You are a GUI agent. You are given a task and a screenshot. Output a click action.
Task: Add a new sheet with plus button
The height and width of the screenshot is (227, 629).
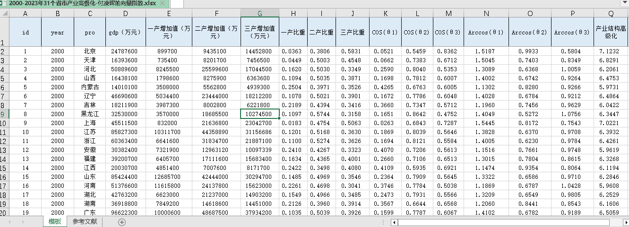(122, 222)
